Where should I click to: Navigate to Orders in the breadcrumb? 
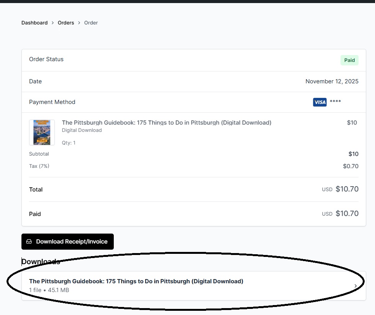click(66, 23)
